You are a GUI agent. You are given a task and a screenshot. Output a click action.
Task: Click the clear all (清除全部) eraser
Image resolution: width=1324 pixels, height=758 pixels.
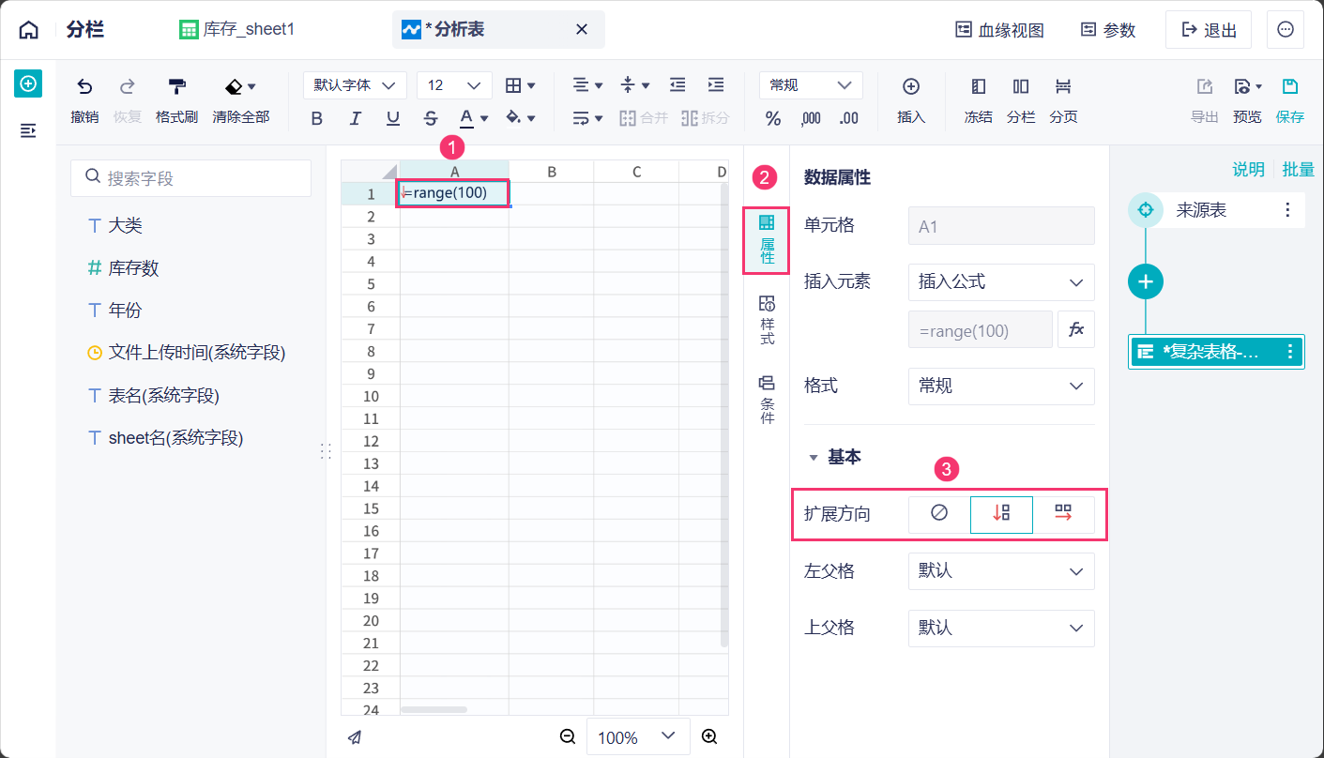[x=241, y=101]
